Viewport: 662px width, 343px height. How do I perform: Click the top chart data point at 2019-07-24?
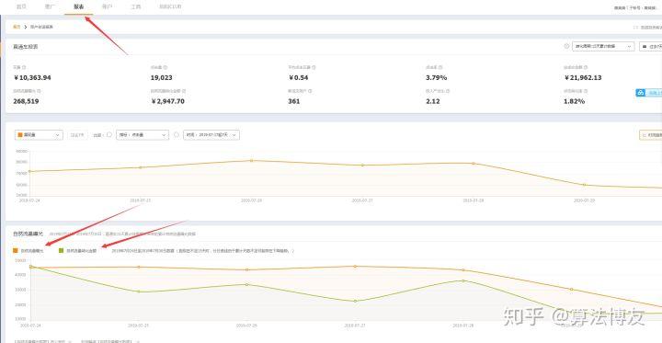(x=29, y=171)
